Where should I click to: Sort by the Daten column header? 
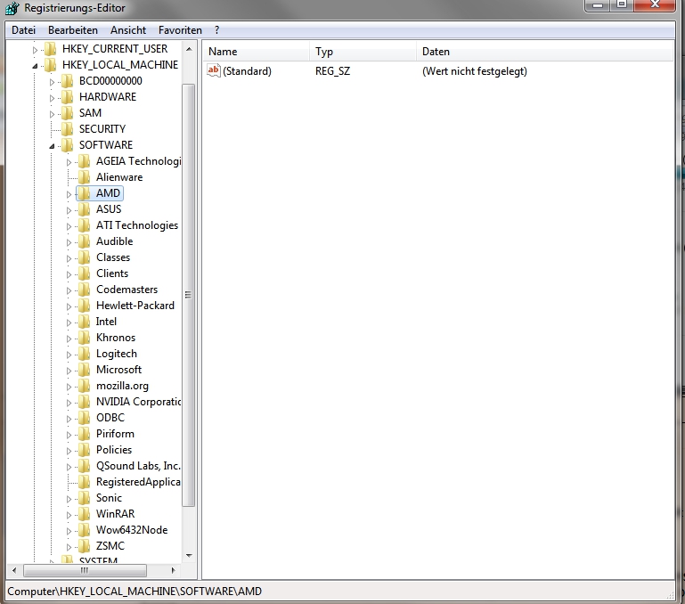[x=545, y=51]
